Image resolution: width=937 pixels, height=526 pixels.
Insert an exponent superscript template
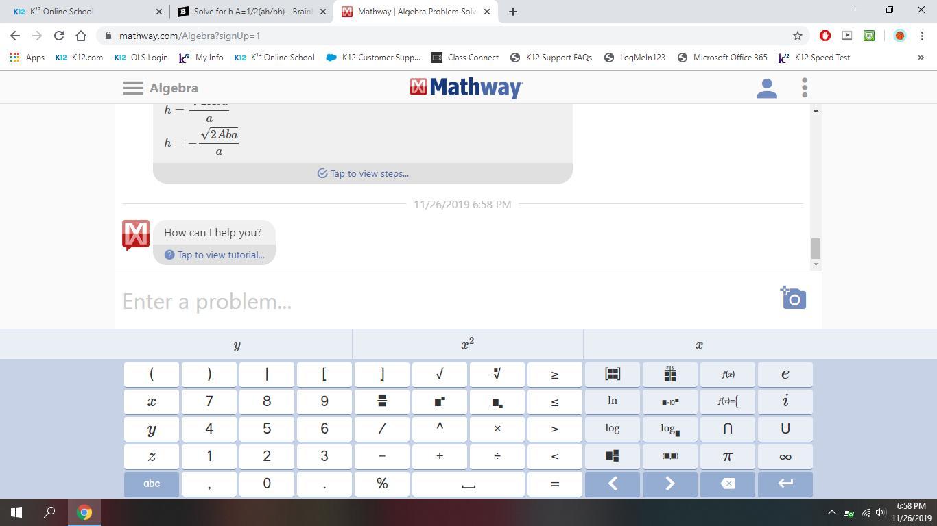coord(440,401)
